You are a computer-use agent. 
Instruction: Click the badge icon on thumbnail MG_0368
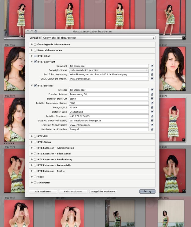point(184,89)
